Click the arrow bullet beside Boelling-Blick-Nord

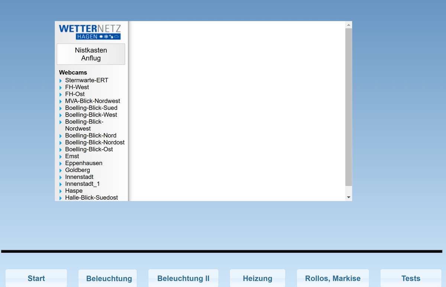pos(61,136)
